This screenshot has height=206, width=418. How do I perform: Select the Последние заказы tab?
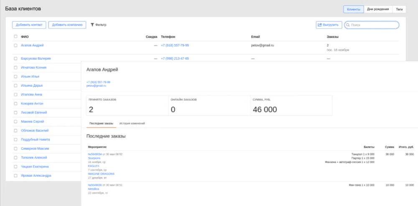point(101,123)
